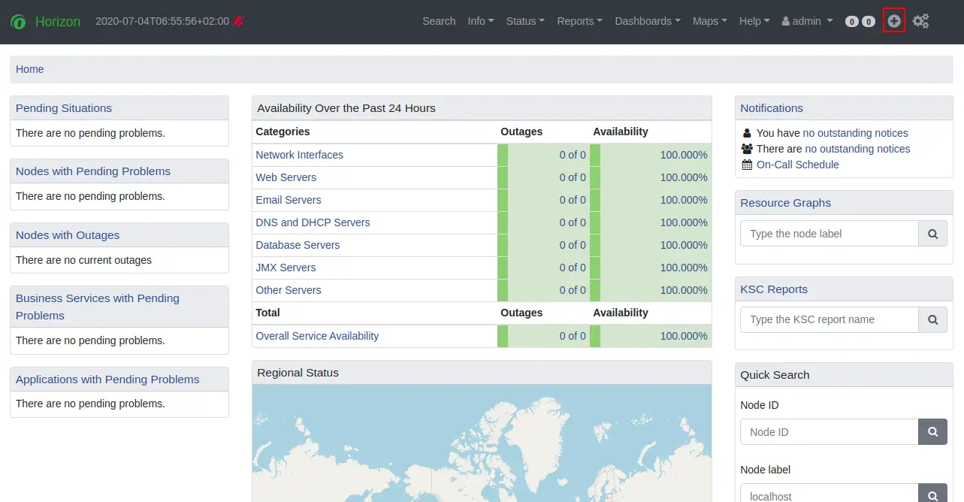Screen dimensions: 964x502
Task: Click the calendar icon beside On-Call Schedule
Action: (x=745, y=164)
